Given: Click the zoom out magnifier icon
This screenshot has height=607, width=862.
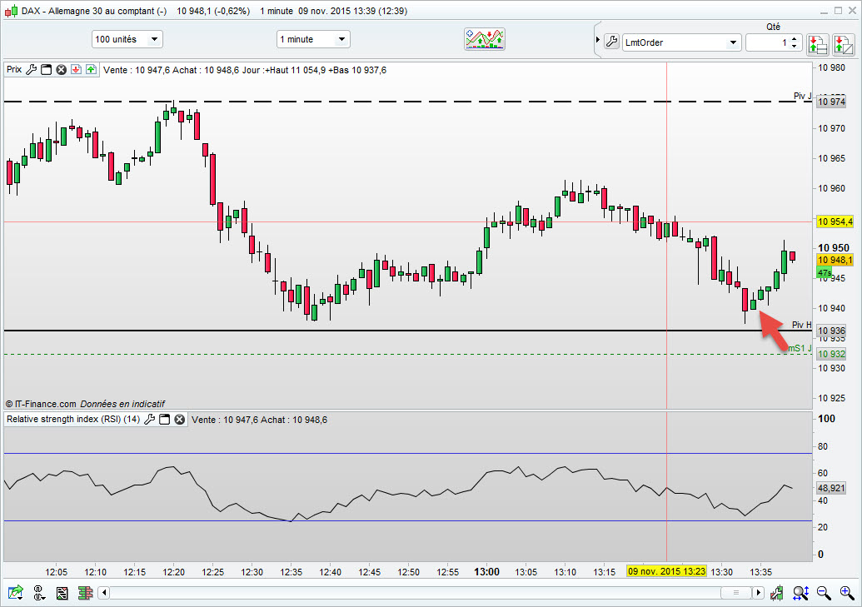Looking at the screenshot, I should tap(823, 593).
